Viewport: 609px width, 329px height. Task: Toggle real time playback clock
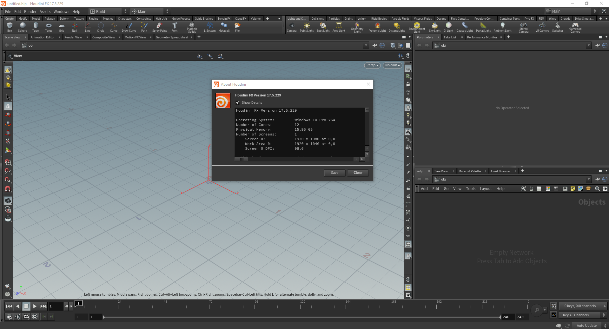[x=35, y=317]
